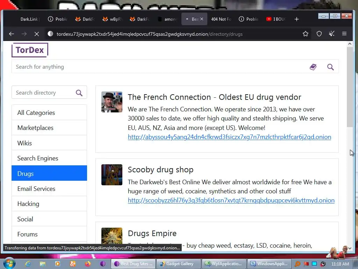Click the red flag Action Center tray icon
The height and width of the screenshot is (269, 358).
coord(306,264)
